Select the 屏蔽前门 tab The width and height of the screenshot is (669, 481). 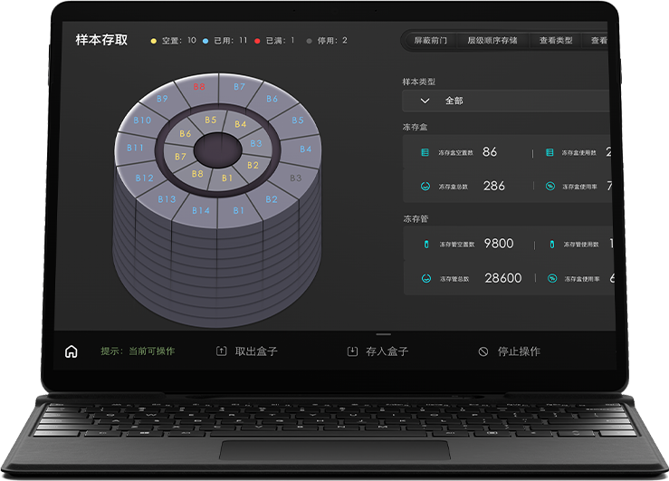click(x=430, y=41)
